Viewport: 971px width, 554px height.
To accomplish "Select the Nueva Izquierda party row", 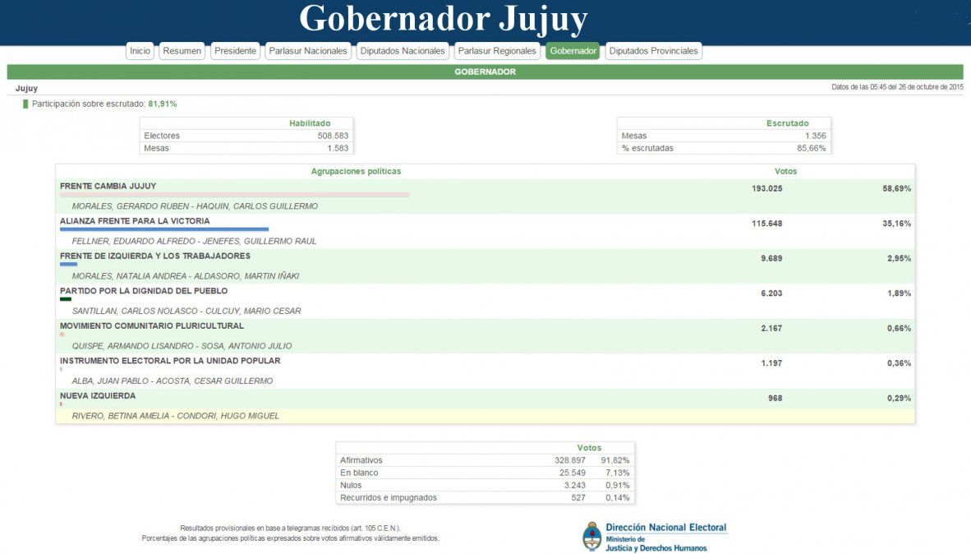I will (98, 395).
